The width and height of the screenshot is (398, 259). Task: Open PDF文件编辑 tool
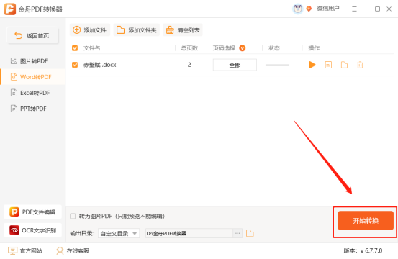tap(32, 212)
